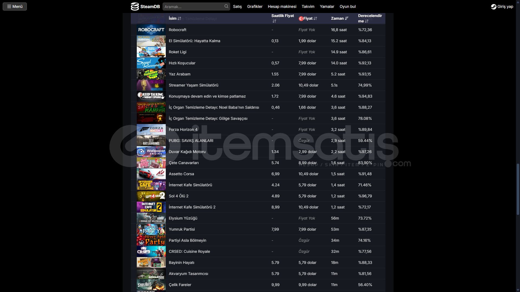Open the Streamer Life Simulator thumbnail

(151, 85)
